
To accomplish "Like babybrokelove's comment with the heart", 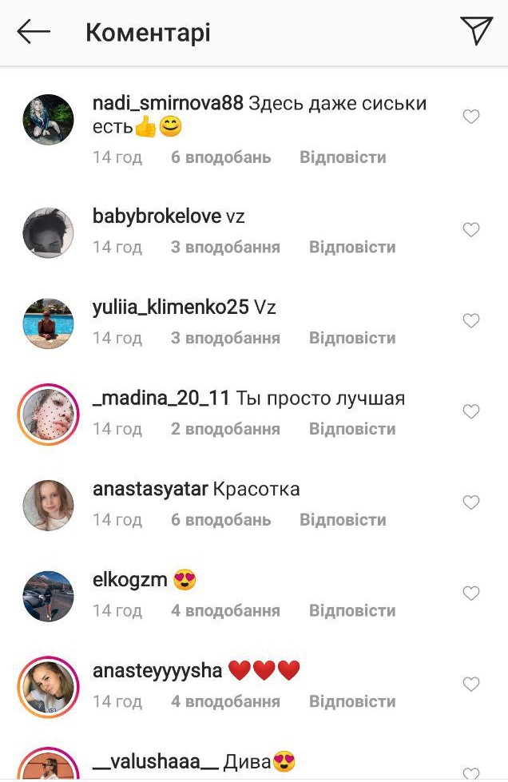I will coord(471,230).
